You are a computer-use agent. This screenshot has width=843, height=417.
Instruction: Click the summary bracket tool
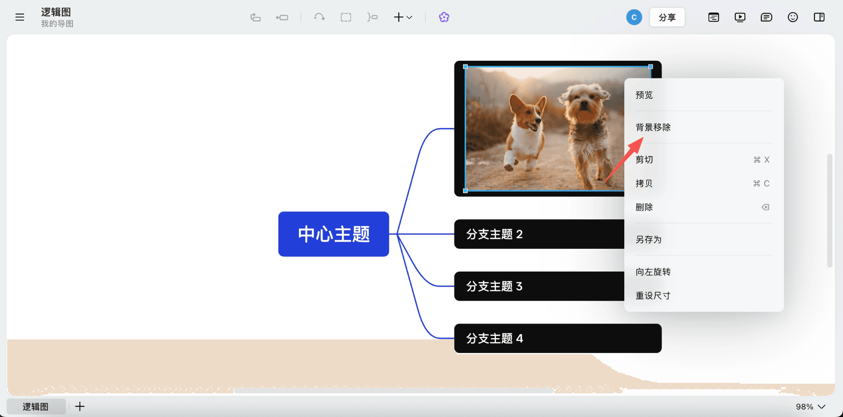372,17
